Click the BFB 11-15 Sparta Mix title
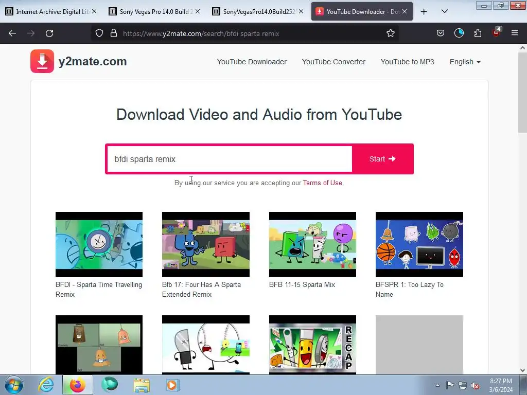Viewport: 527px width, 395px height. pos(302,284)
